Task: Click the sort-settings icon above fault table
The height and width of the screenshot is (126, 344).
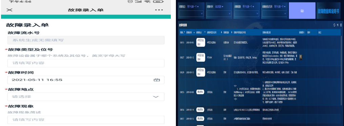Action: click(338, 25)
